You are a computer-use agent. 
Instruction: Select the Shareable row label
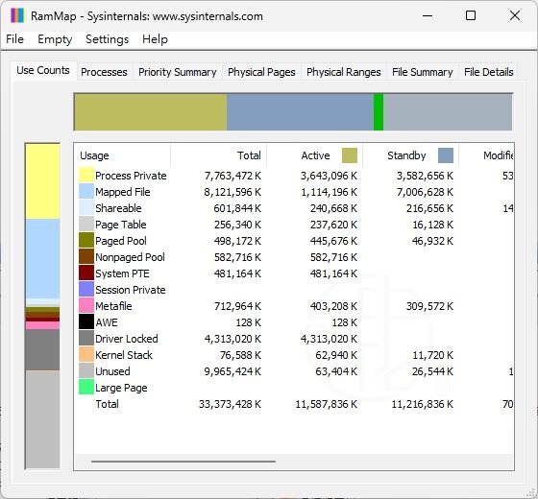(x=118, y=208)
